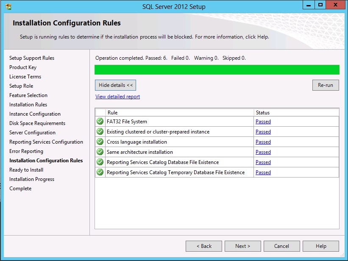Screen dimensions: 348x261
Task: Select Product Key step in sidebar
Action: [x=23, y=67]
